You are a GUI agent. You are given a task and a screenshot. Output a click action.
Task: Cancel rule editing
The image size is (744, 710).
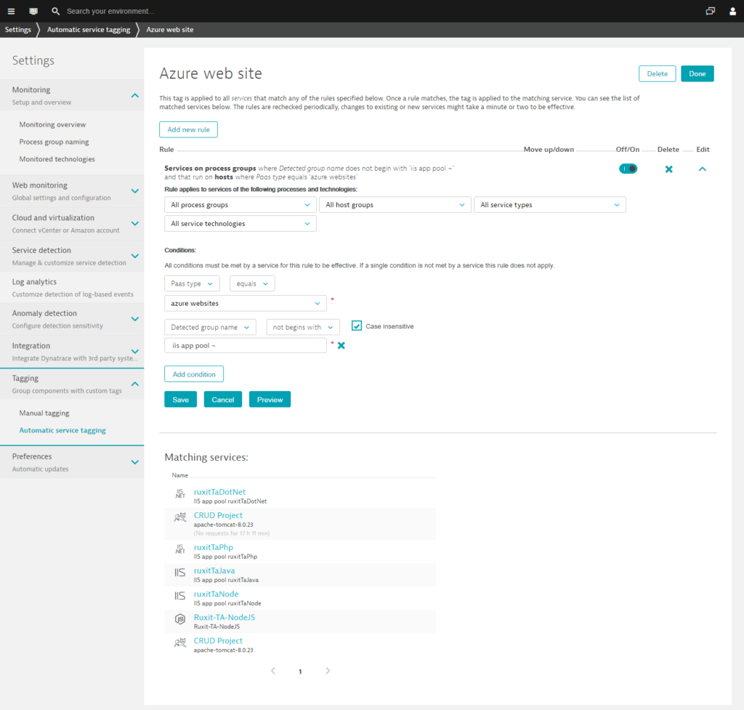click(222, 400)
